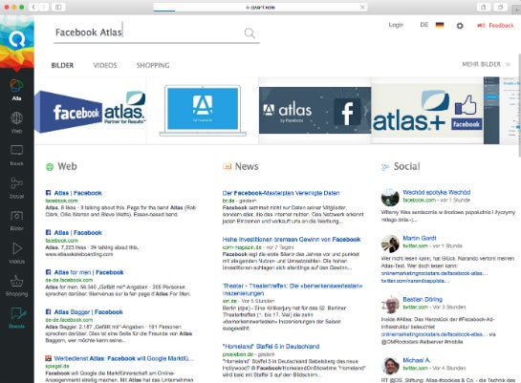Open Martin Gardt social post

(x=420, y=238)
